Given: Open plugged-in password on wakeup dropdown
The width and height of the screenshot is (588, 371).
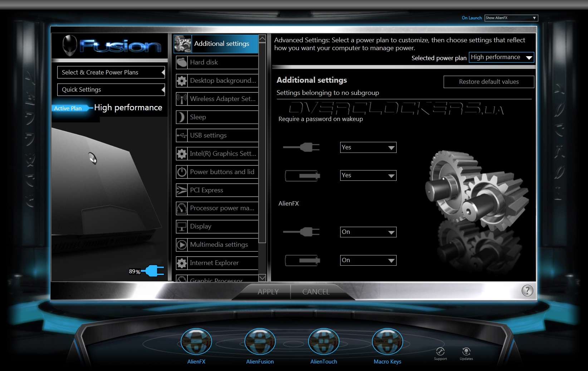Looking at the screenshot, I should (x=368, y=148).
